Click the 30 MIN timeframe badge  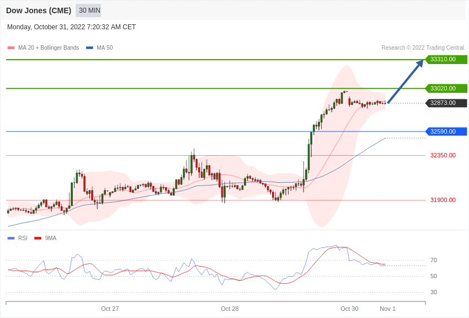point(89,10)
